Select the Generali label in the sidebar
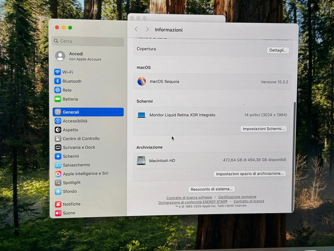334x251 pixels. click(x=71, y=112)
